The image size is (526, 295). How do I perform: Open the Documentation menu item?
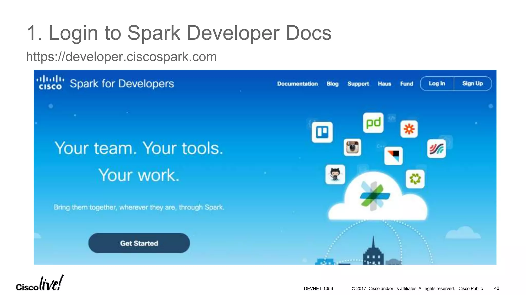297,84
